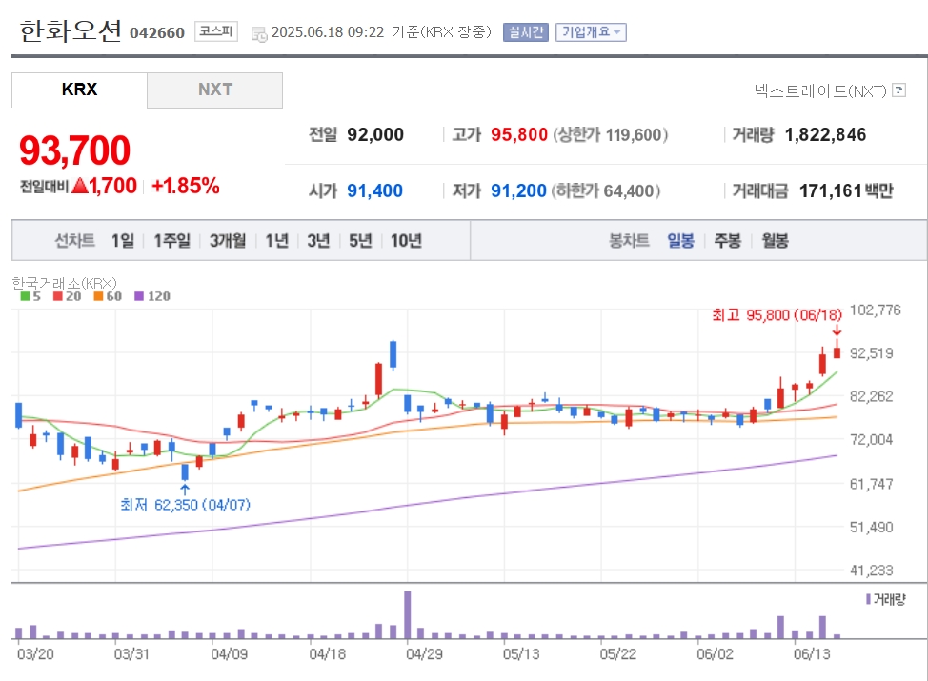Click the change percentage +1.85%

185,186
